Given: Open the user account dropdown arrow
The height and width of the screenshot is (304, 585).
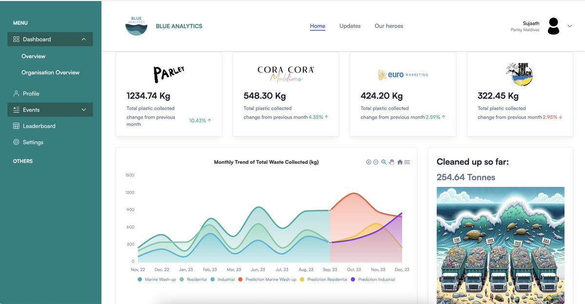Looking at the screenshot, I should click(570, 26).
